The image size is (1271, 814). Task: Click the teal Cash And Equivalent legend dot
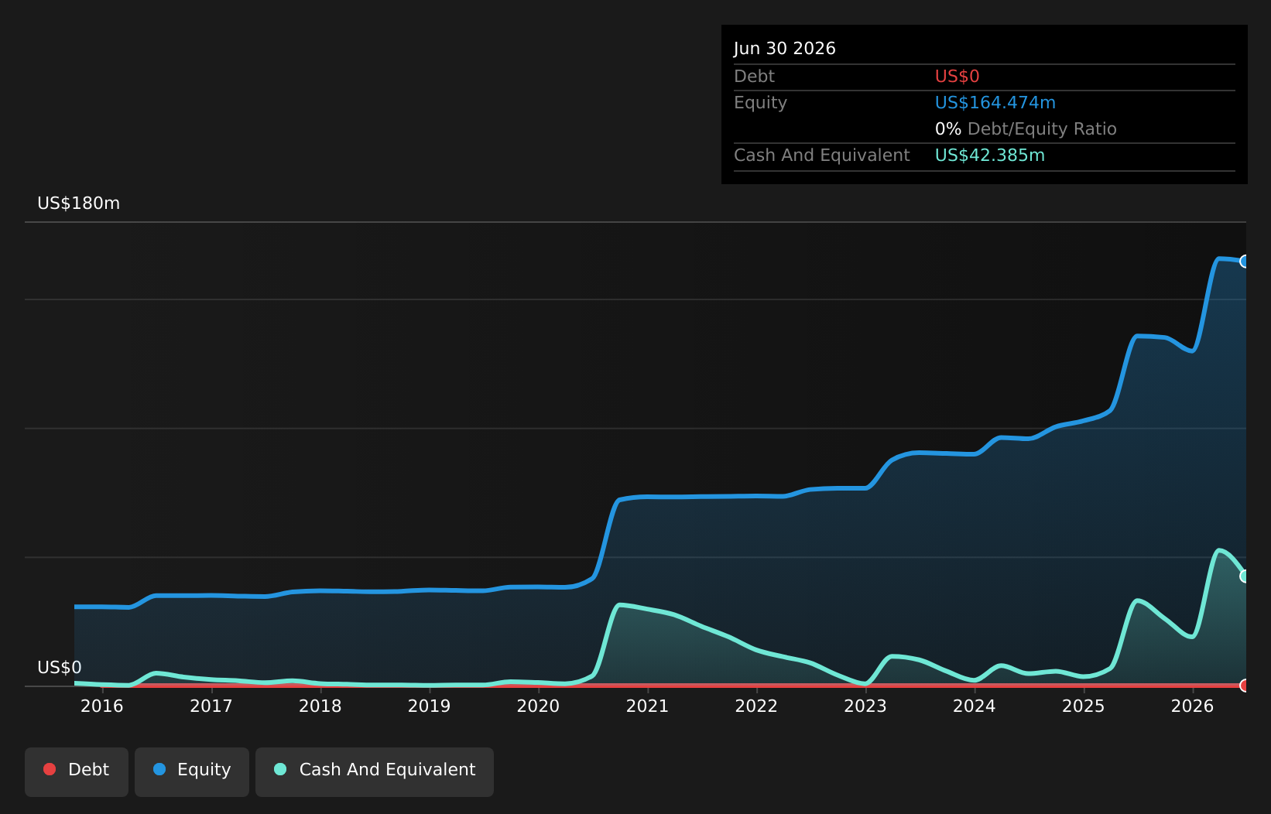coord(280,769)
